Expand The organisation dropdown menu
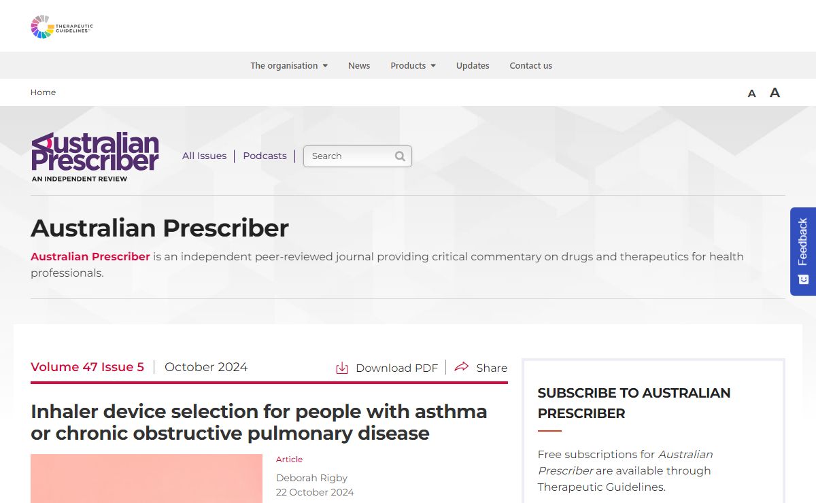Image resolution: width=816 pixels, height=503 pixels. 289,66
